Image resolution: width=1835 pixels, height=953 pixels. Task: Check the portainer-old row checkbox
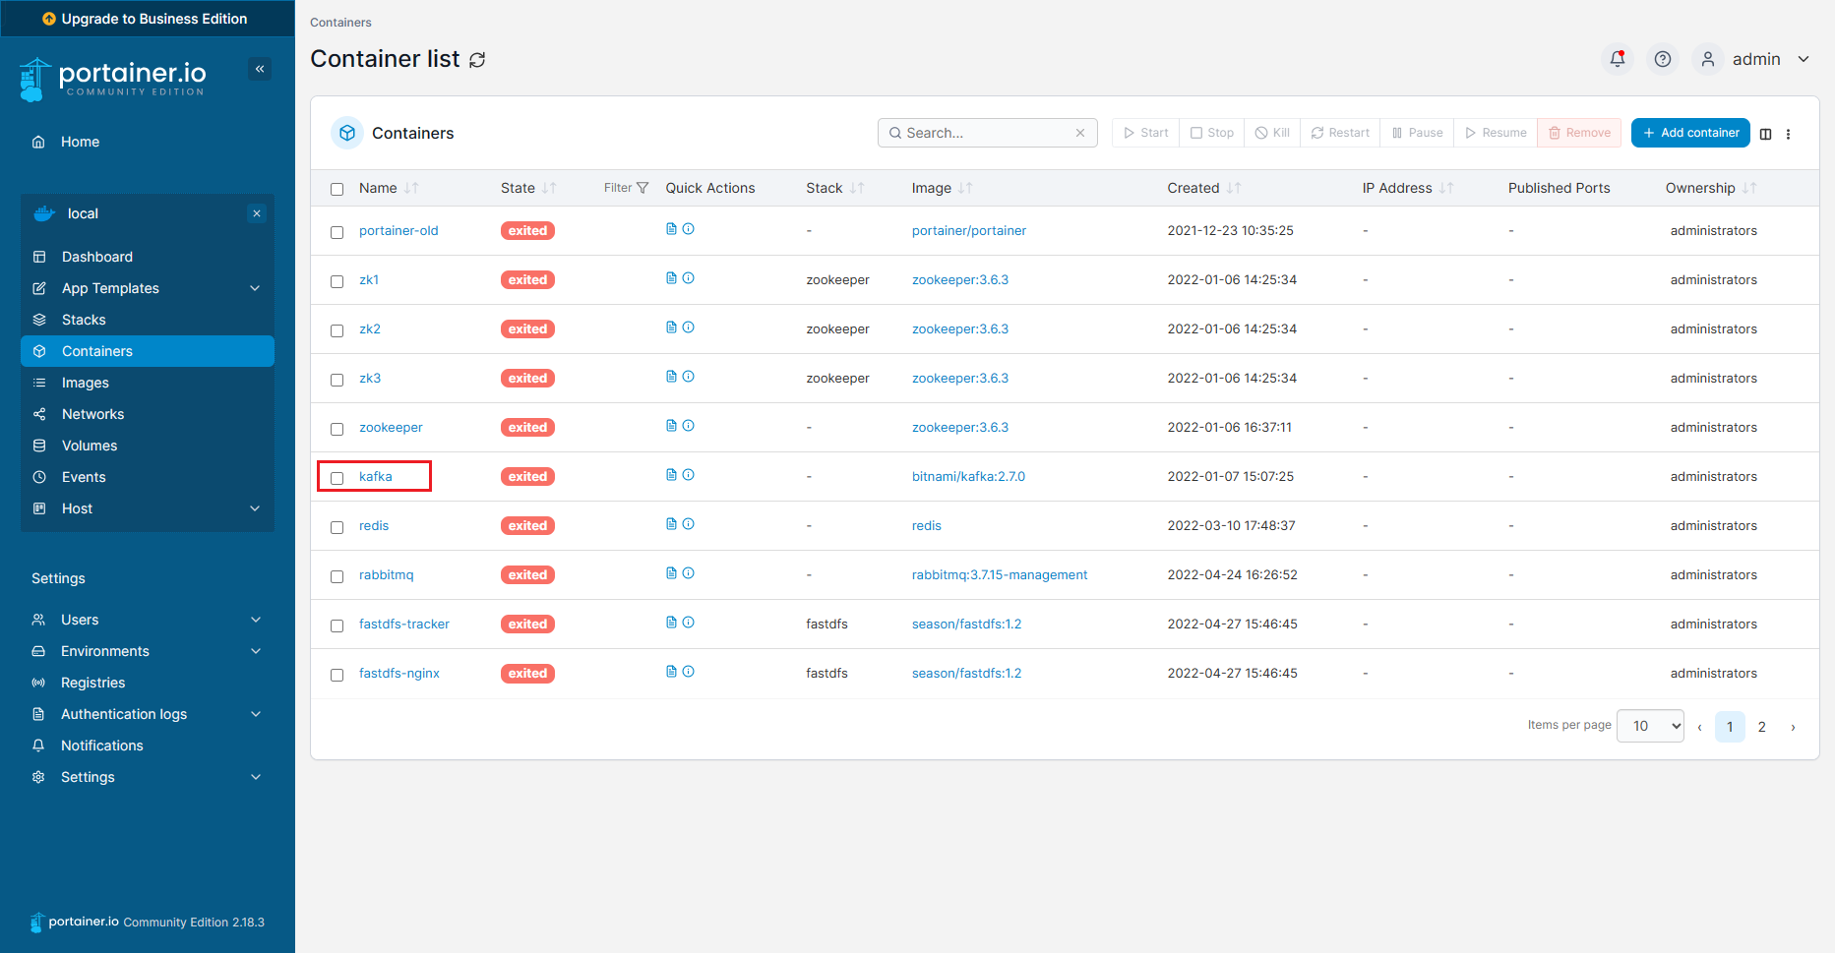[x=337, y=232]
